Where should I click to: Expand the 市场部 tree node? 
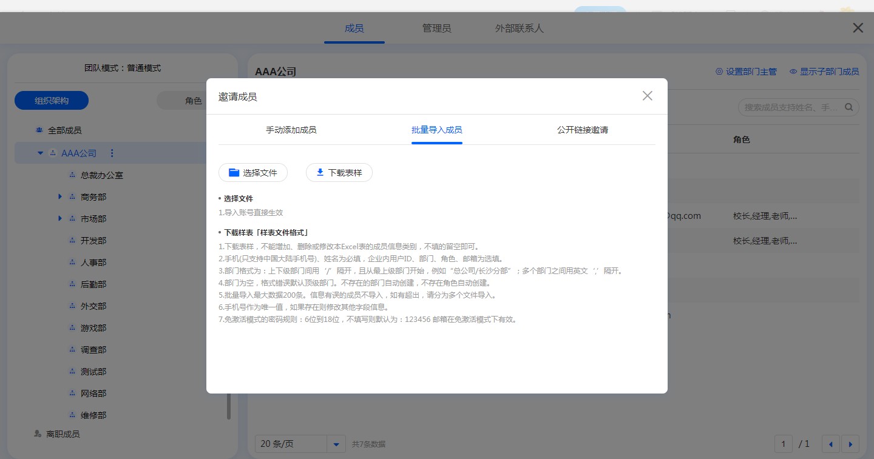(60, 219)
